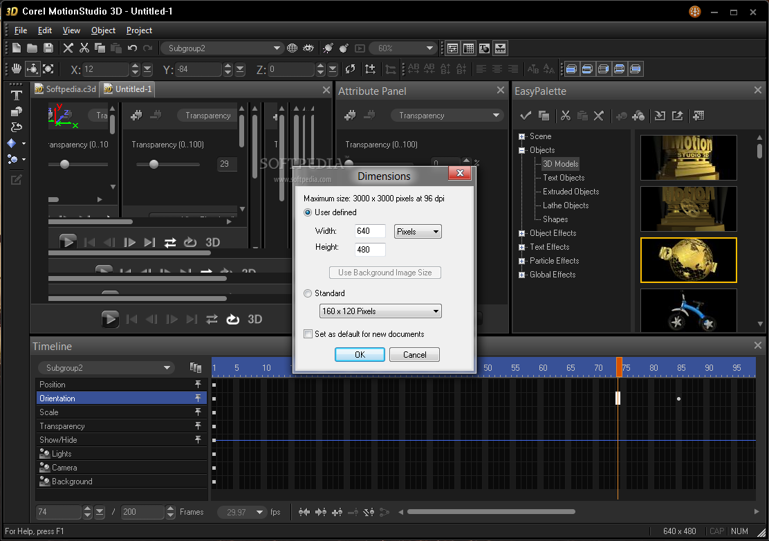Switch to the Softpedia.c3d document tab
This screenshot has height=541, width=769.
[65, 89]
